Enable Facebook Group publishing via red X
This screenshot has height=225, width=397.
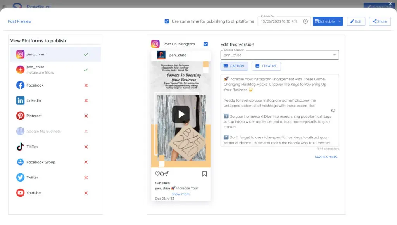point(86,162)
